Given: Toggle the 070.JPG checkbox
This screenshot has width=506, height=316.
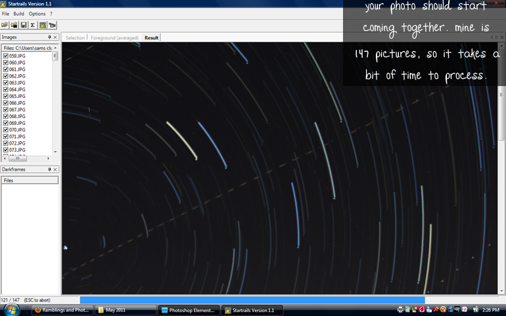Looking at the screenshot, I should 5,130.
